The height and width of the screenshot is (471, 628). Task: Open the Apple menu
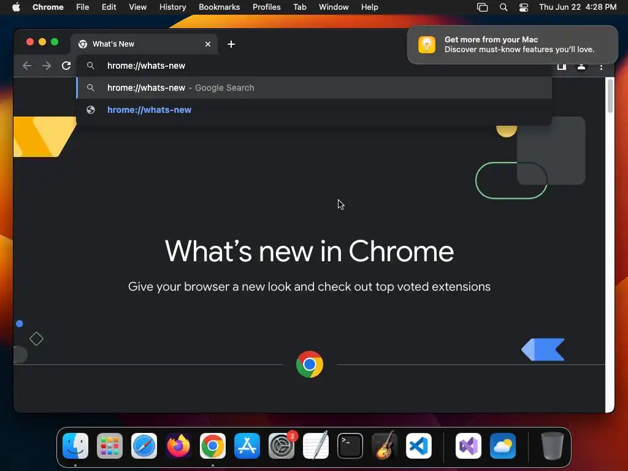point(16,7)
